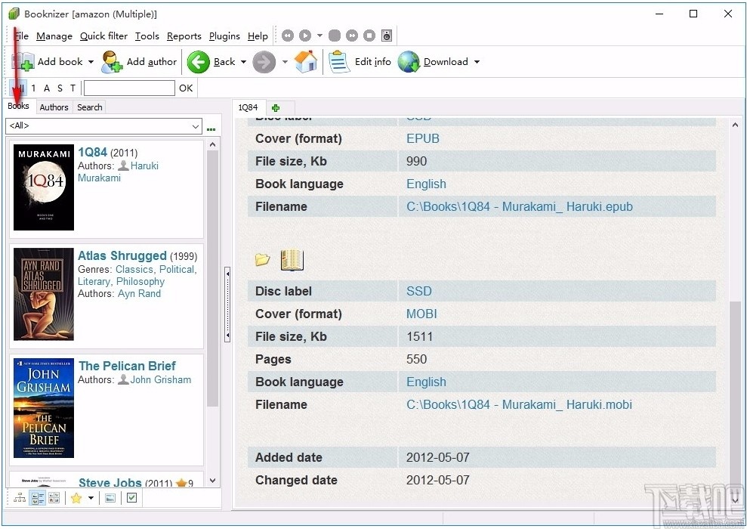
Task: Go to the Home page icon
Action: tap(306, 62)
